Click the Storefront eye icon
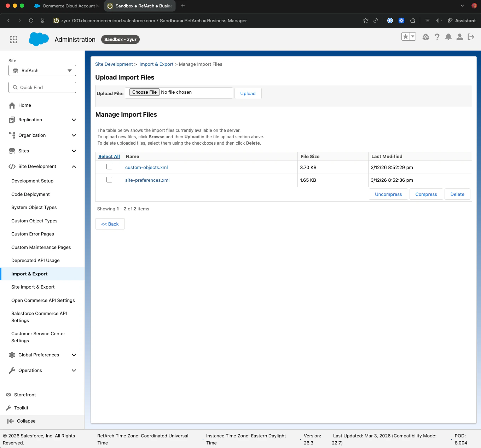 pyautogui.click(x=8, y=395)
